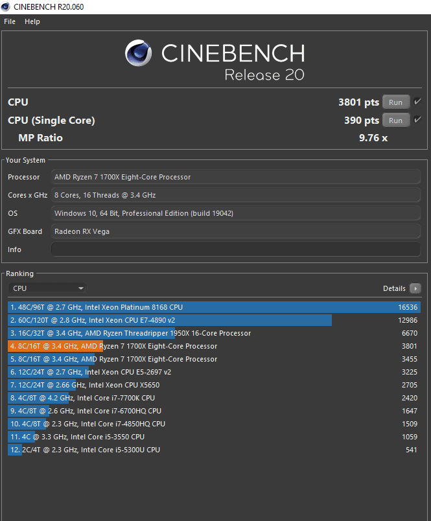This screenshot has width=431, height=521.
Task: Select the GFX Board field
Action: [x=236, y=231]
